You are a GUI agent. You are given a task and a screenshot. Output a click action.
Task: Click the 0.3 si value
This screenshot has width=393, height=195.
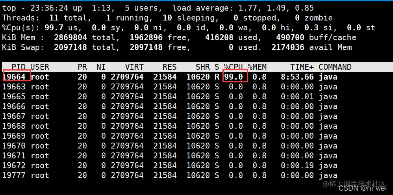pos(311,28)
